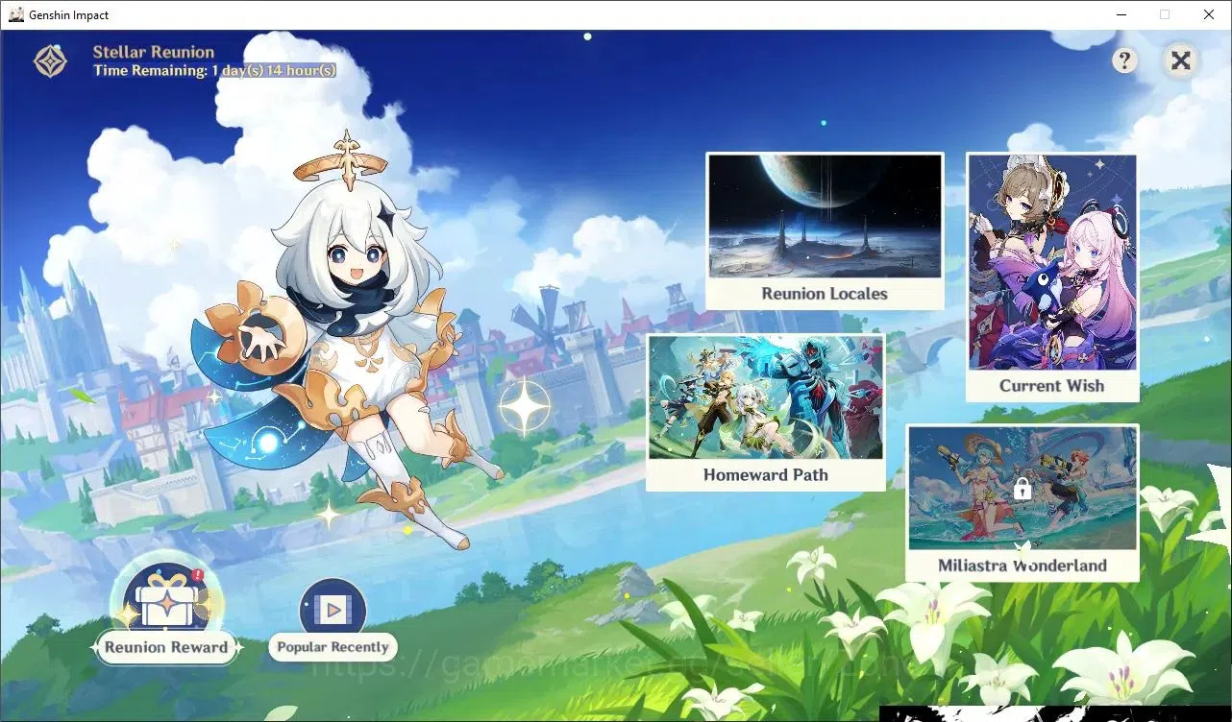The width and height of the screenshot is (1232, 722).
Task: Click the Time Remaining countdown text
Action: click(214, 70)
